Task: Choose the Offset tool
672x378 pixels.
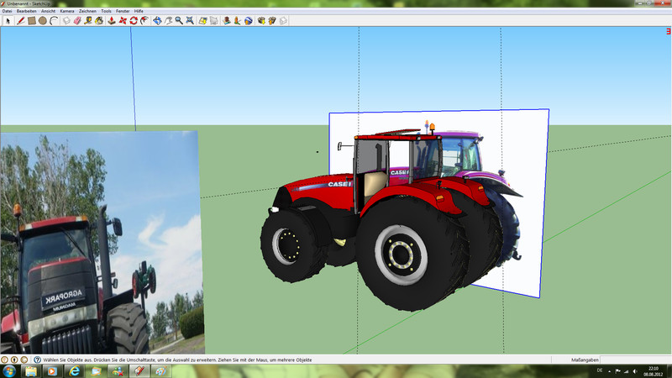Action: 144,20
